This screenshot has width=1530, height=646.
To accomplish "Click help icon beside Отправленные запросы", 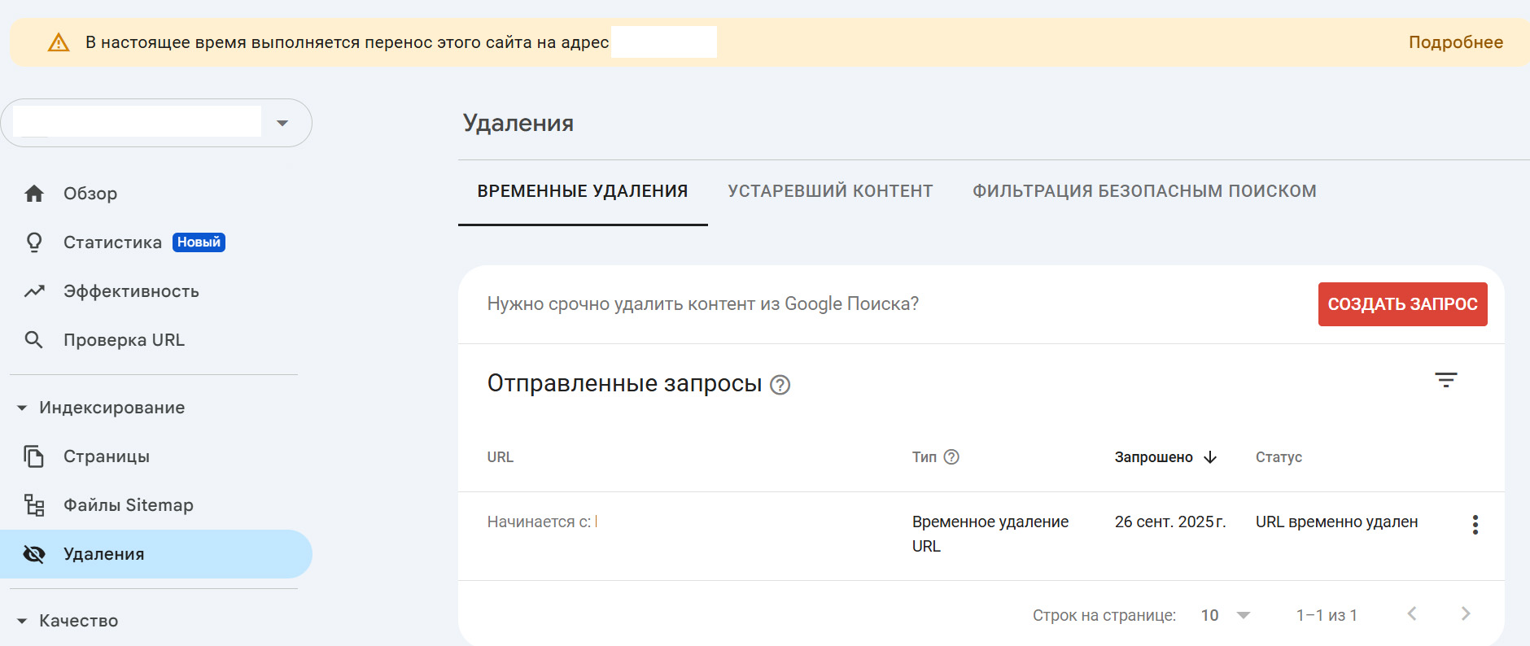I will (780, 385).
